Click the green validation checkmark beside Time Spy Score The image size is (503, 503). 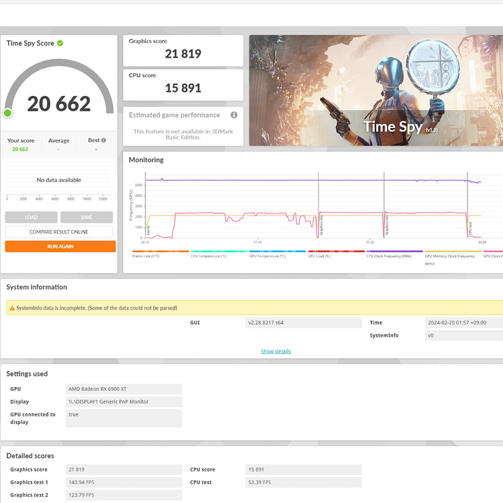point(60,43)
